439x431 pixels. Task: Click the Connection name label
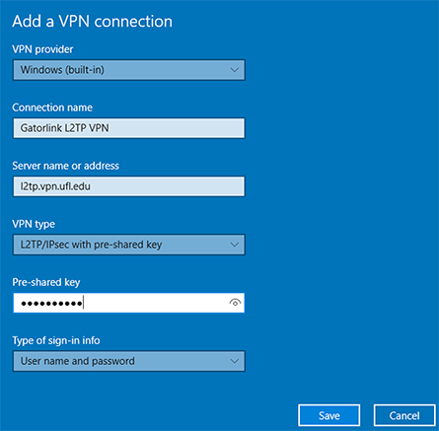[x=52, y=108]
